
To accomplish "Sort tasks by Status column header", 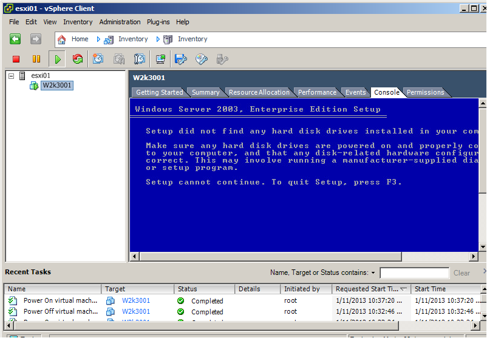I will point(204,289).
